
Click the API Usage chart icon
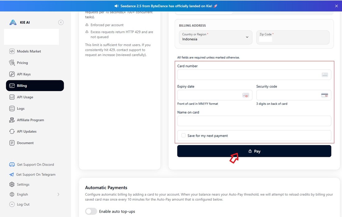tap(12, 97)
